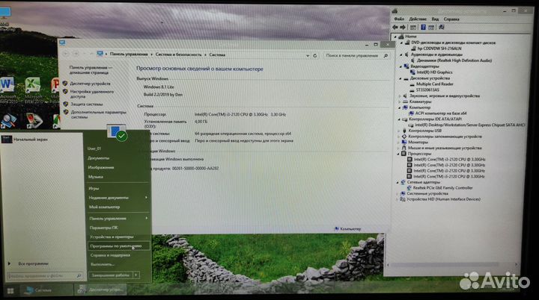Click the Home computer icon in device tree
The image size is (539, 300).
401,37
